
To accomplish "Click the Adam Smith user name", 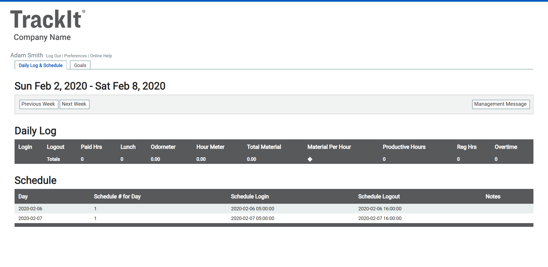I will (x=27, y=55).
